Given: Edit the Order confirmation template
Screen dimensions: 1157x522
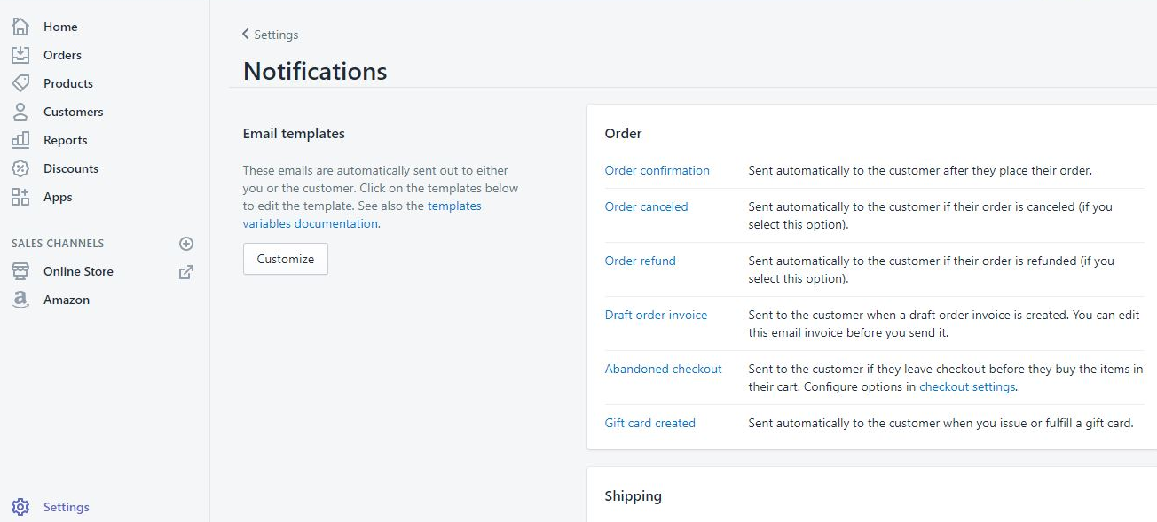Looking at the screenshot, I should 657,170.
